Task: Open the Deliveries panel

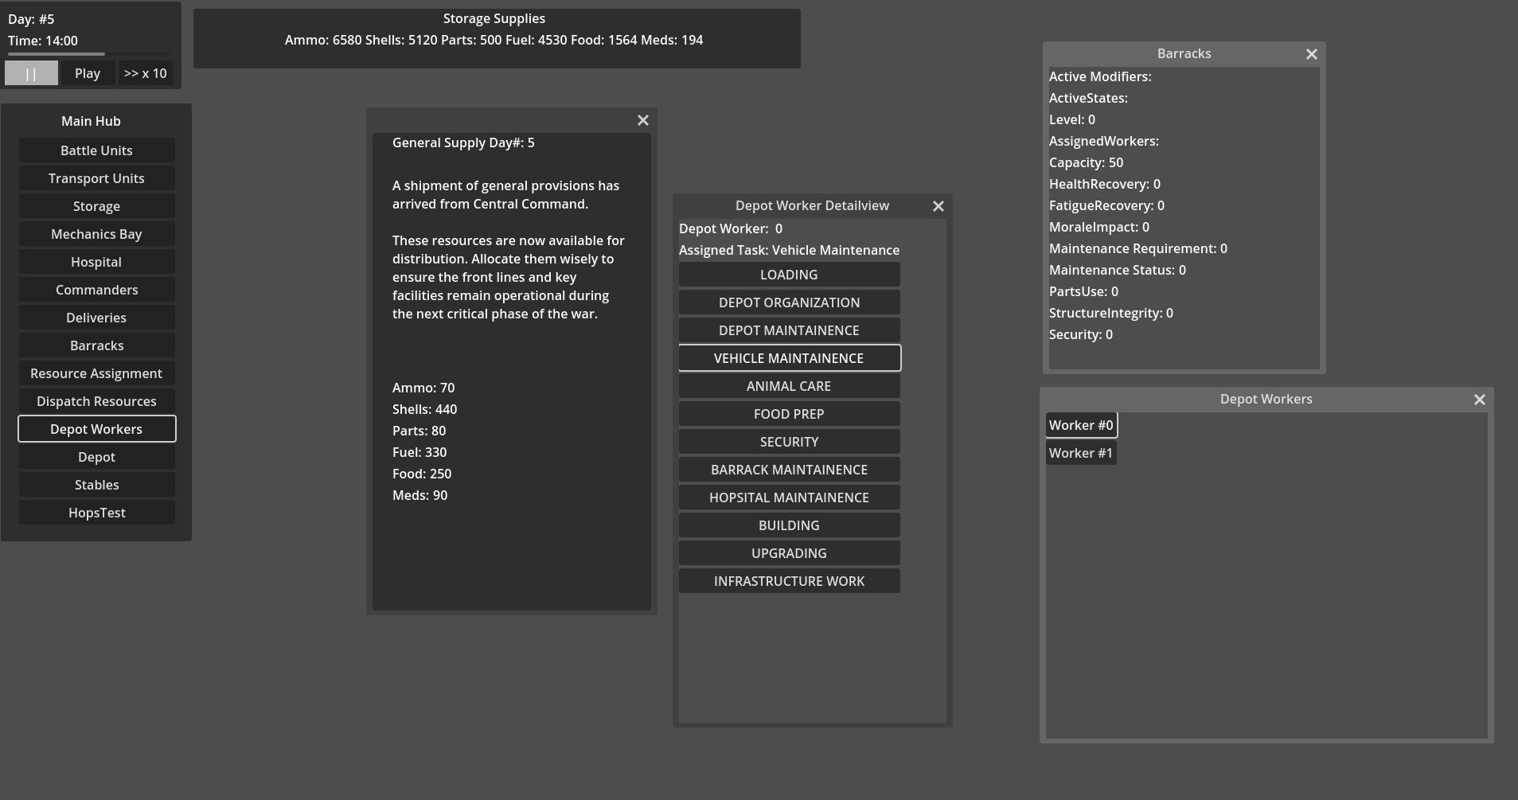Action: [x=96, y=318]
